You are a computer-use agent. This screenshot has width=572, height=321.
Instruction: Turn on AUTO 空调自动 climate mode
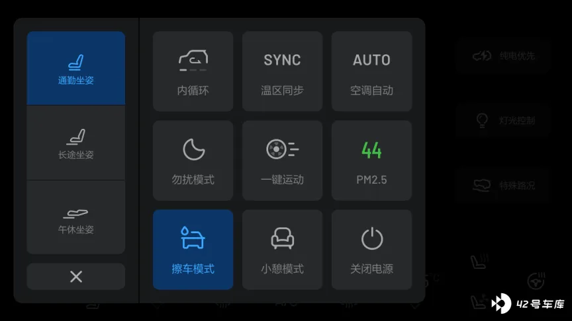tap(371, 71)
